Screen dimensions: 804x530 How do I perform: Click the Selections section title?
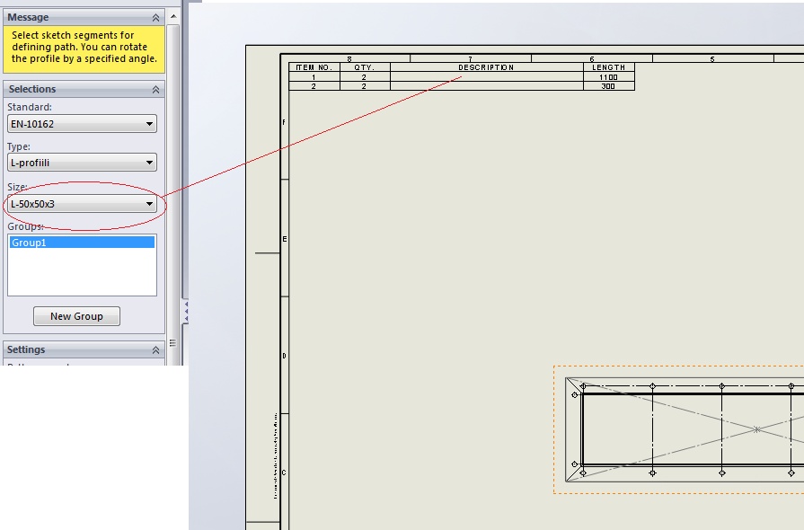tap(31, 89)
